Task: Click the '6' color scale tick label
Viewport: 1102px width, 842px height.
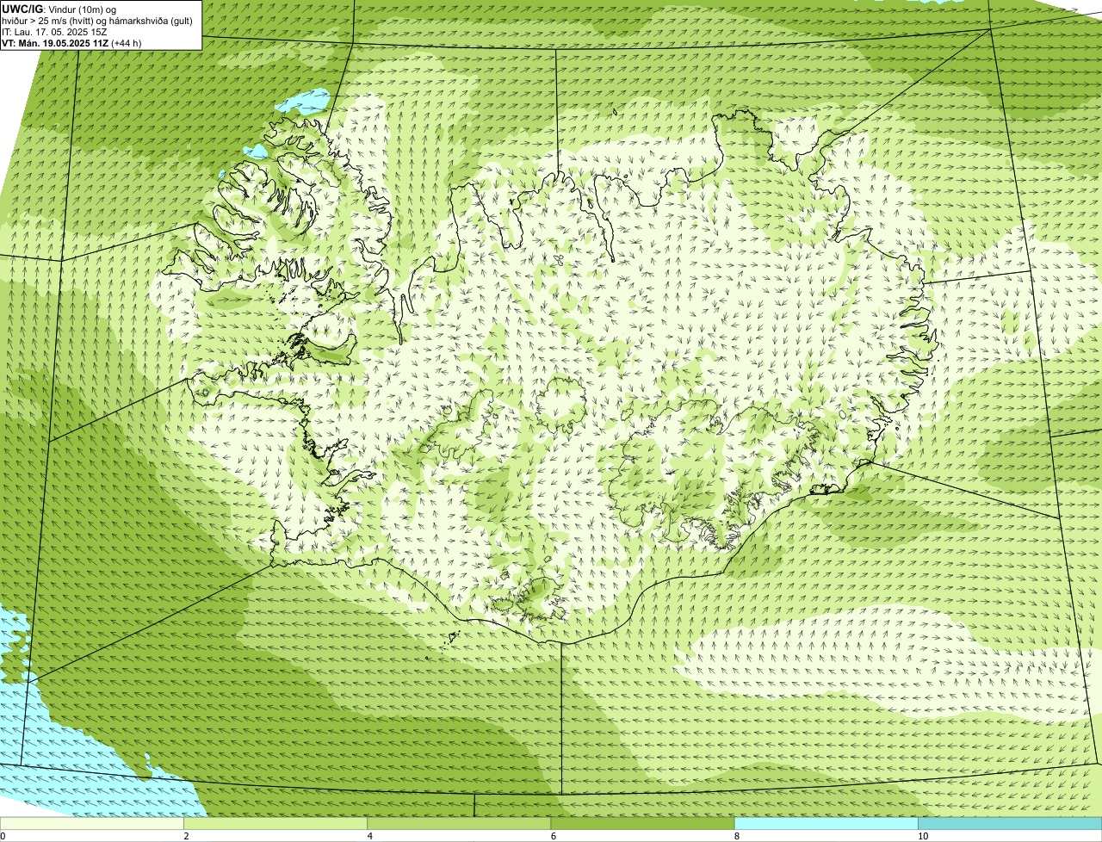Action: tap(553, 836)
